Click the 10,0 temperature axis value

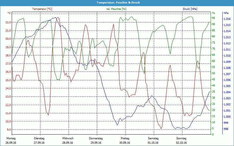click(x=8, y=121)
